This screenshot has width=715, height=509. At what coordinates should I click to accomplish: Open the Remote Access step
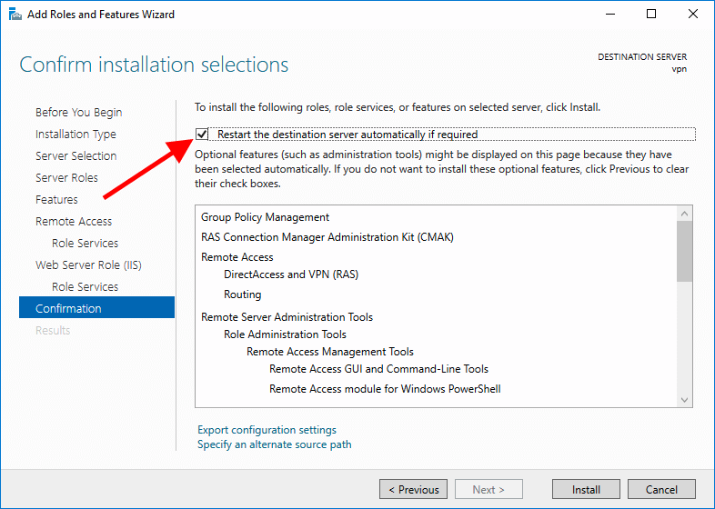(x=74, y=222)
